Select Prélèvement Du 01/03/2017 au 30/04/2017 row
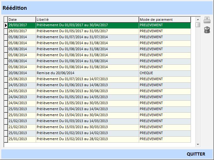This screenshot has height=160, width=214. (x=87, y=25)
